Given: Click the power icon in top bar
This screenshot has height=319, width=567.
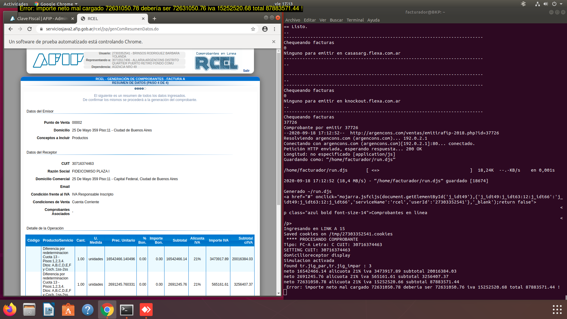Looking at the screenshot, I should pos(554,4).
